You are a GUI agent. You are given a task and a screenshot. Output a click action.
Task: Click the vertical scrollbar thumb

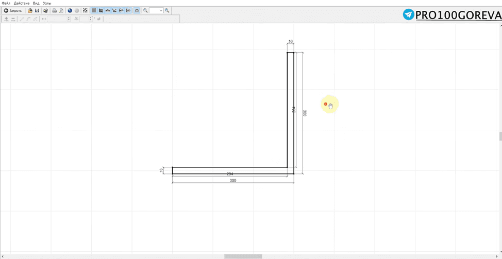[x=500, y=136]
